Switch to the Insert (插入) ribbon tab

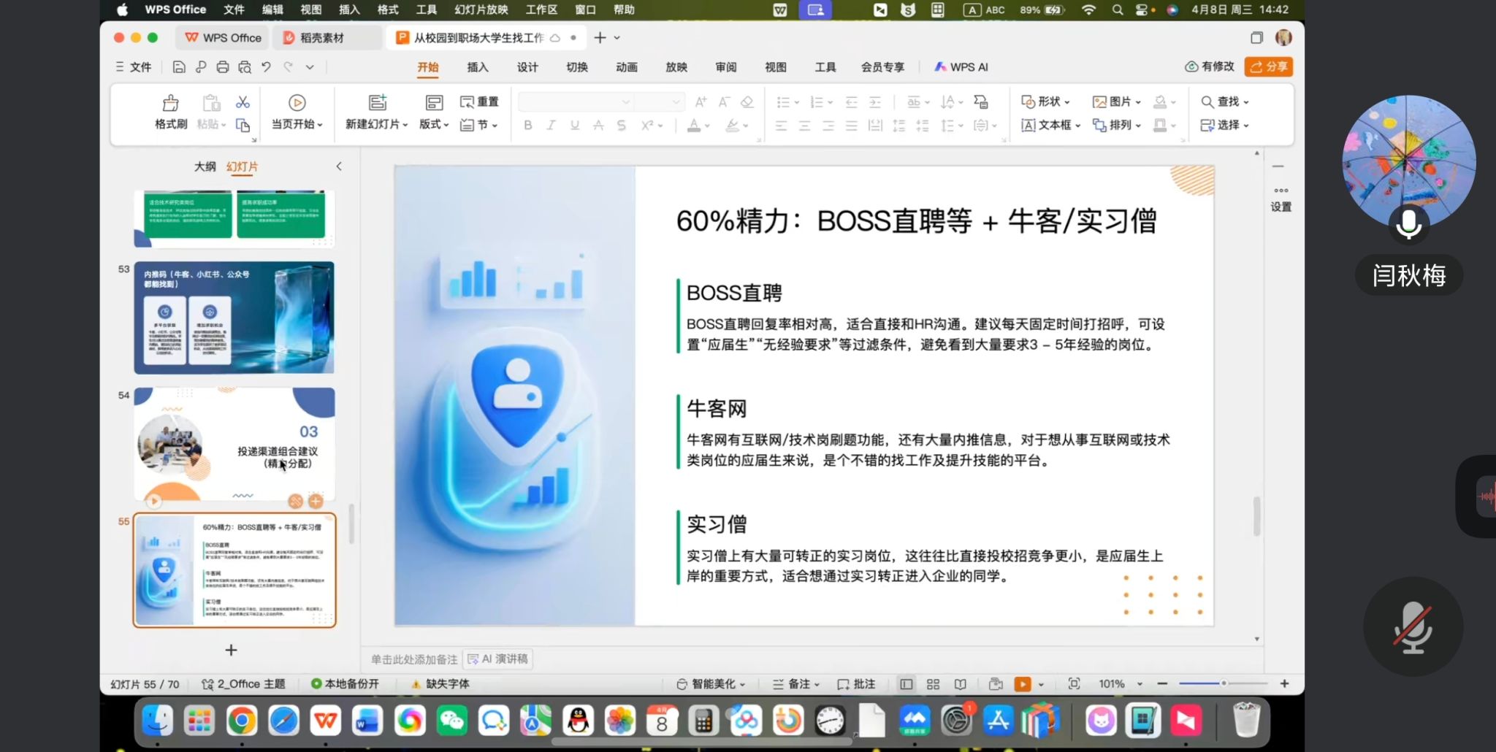478,67
